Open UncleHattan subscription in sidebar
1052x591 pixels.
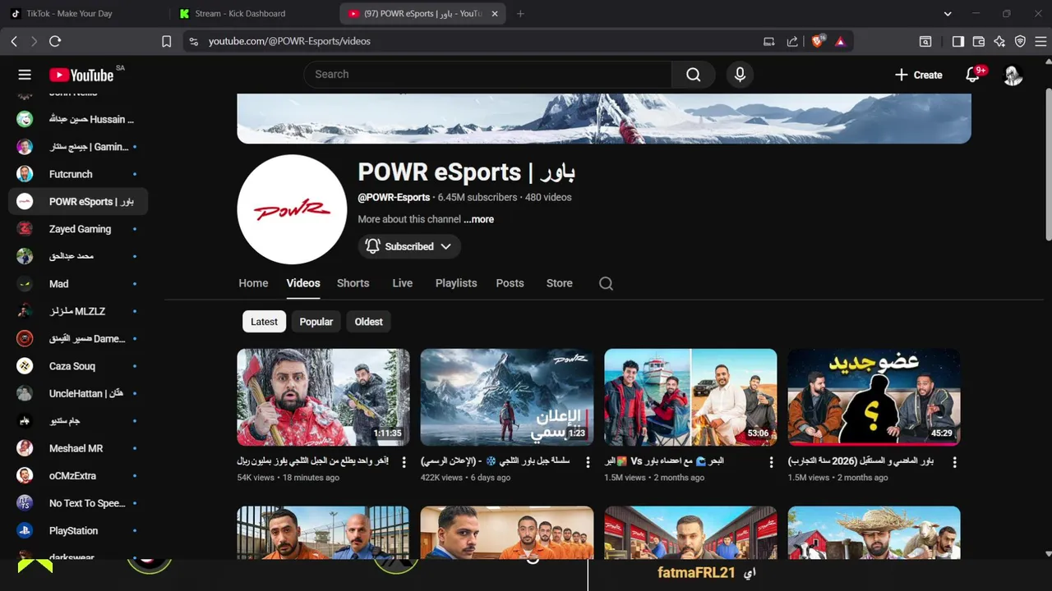click(78, 393)
